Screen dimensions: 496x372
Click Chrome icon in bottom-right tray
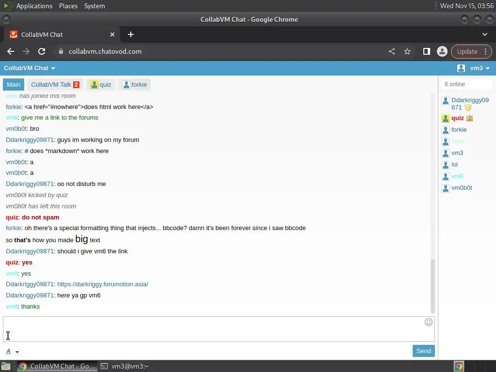[459, 366]
